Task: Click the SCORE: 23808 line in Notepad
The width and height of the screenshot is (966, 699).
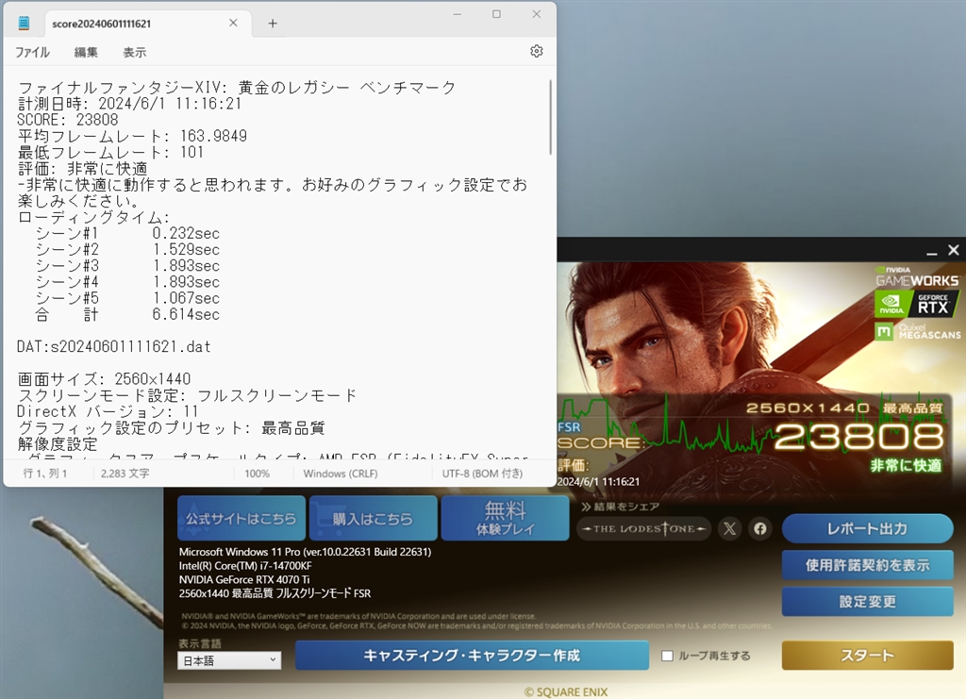Action: [x=68, y=120]
